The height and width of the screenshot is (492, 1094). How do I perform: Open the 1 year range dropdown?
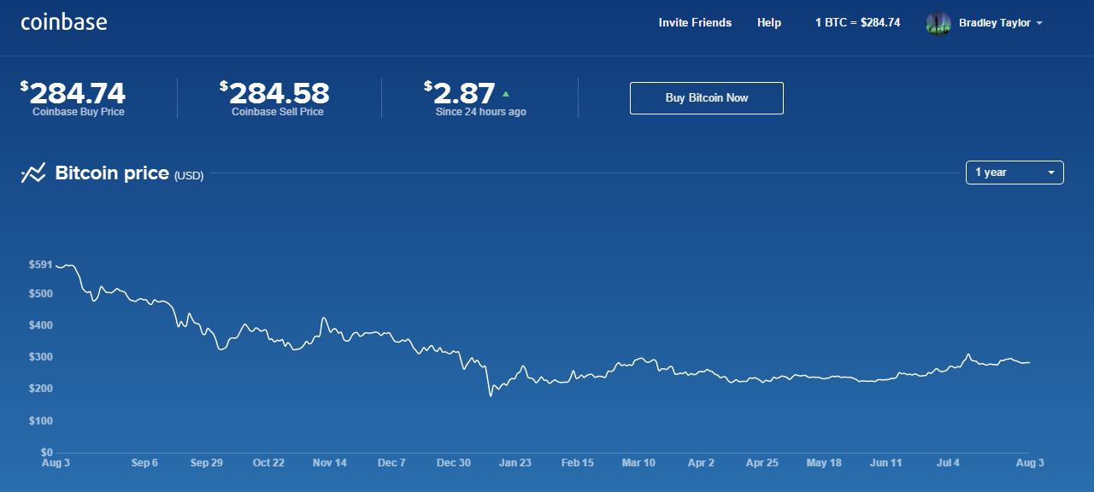[x=1015, y=173]
